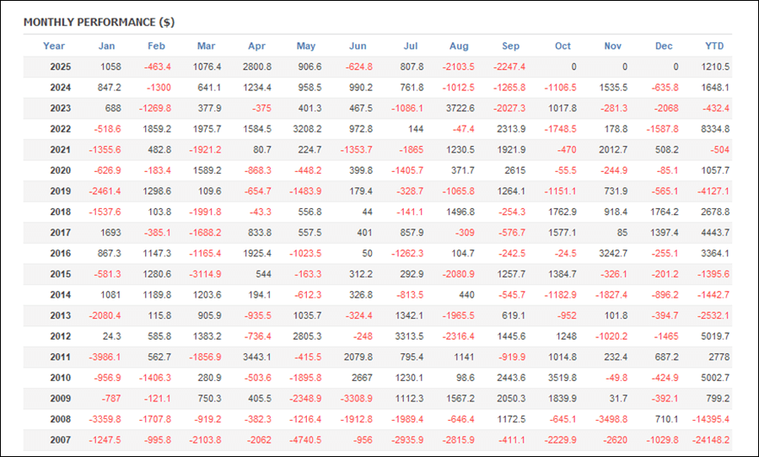
Task: Select the 2007 row label
Action: (x=60, y=439)
